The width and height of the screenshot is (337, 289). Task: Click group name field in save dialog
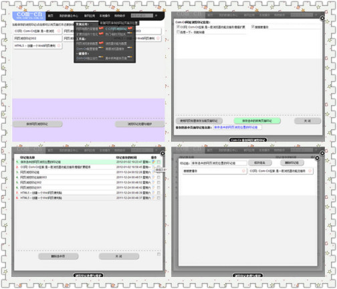[x=237, y=127]
